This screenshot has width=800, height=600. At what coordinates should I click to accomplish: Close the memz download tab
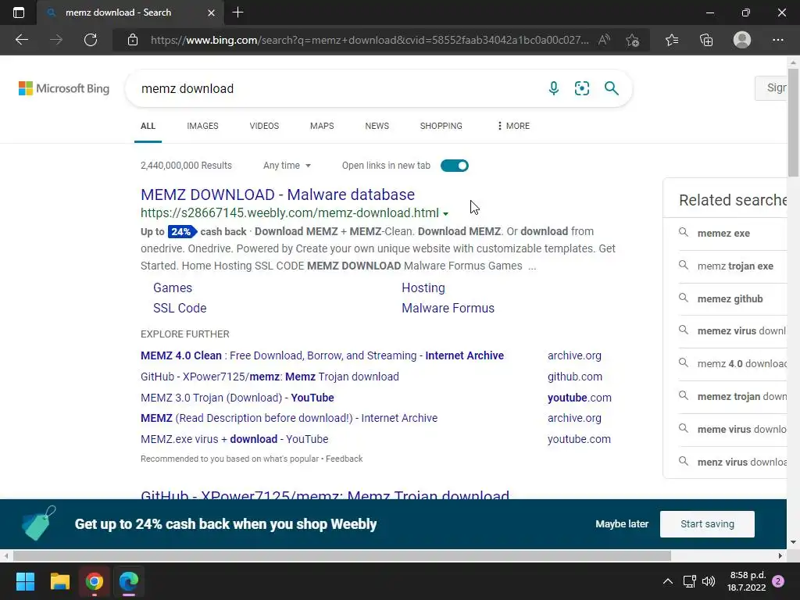click(x=211, y=12)
